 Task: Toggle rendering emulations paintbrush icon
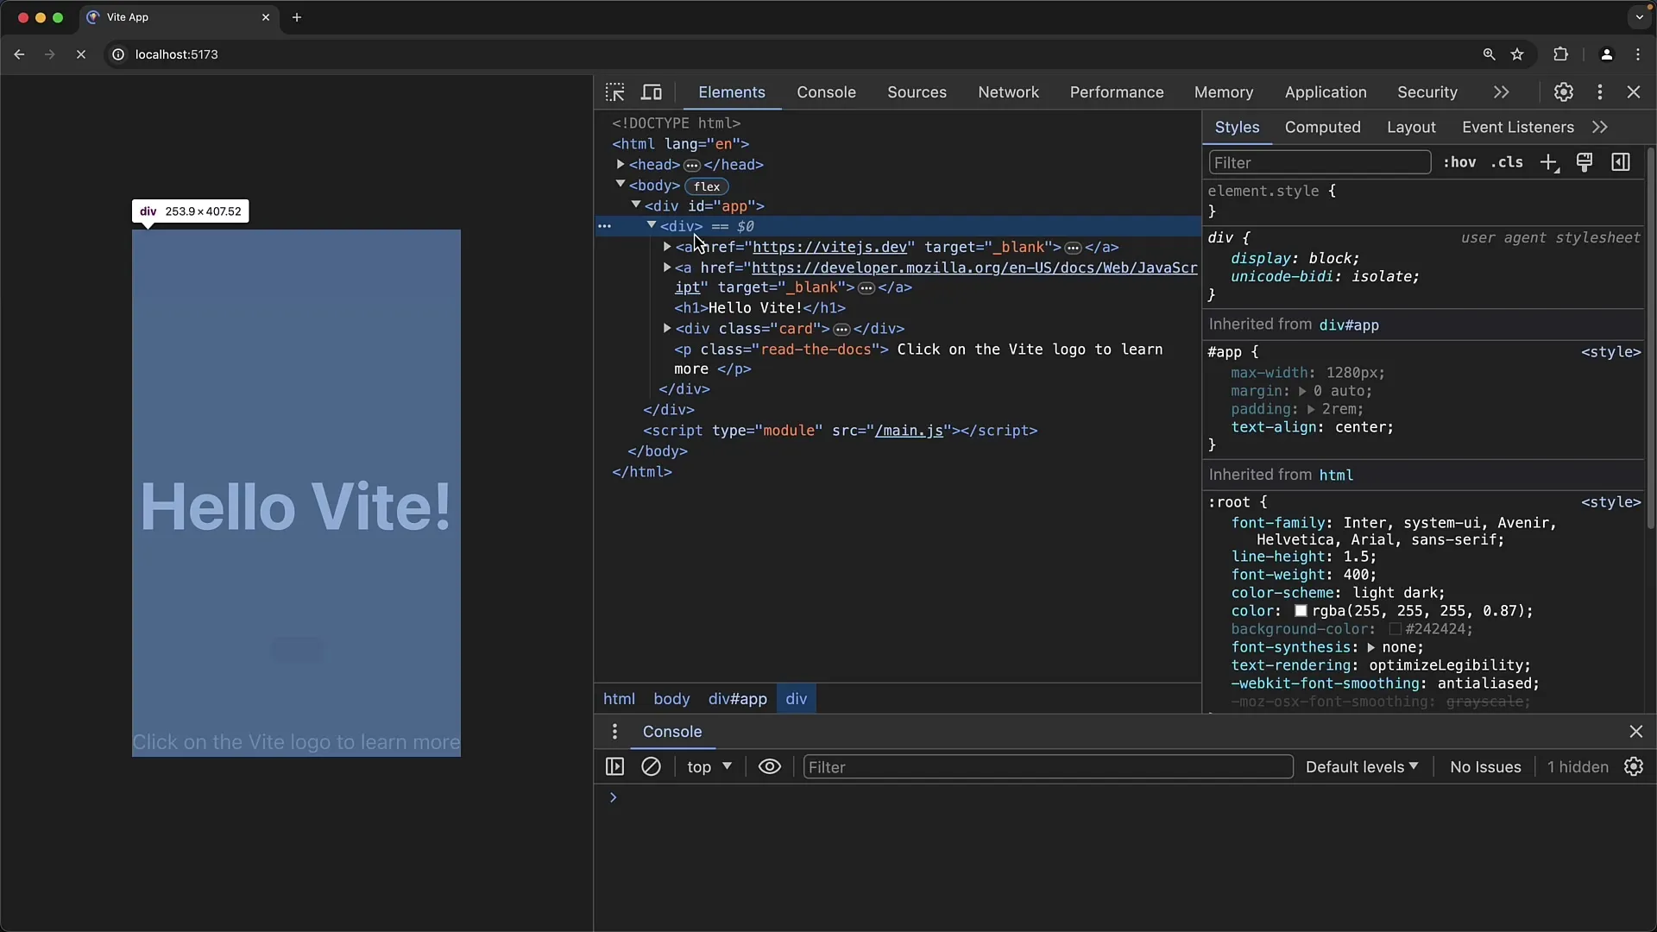click(x=1585, y=162)
